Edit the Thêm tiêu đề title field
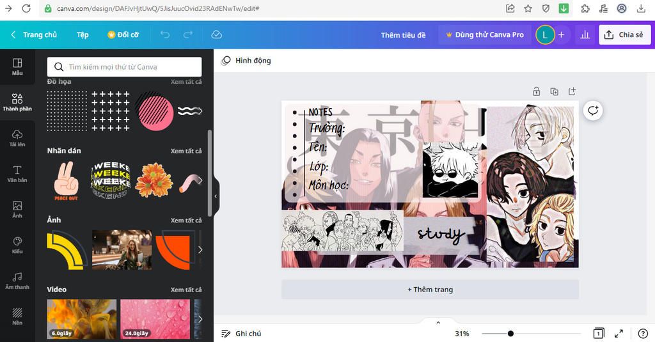The image size is (655, 342). 403,35
